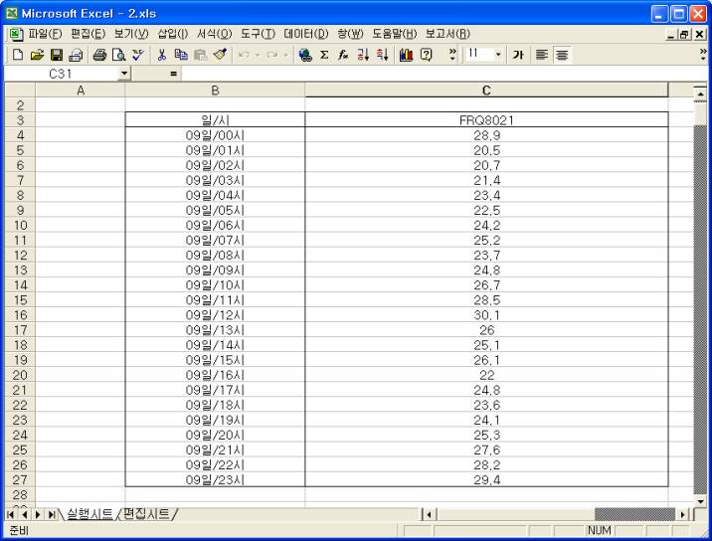The image size is (712, 541).
Task: Click the Cut scissors icon
Action: tap(161, 54)
